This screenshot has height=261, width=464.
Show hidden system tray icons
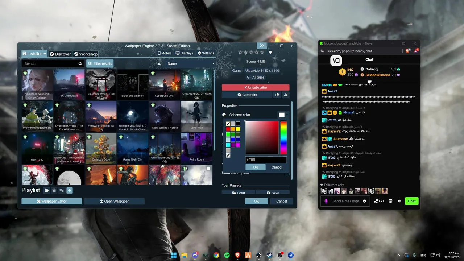(399, 255)
